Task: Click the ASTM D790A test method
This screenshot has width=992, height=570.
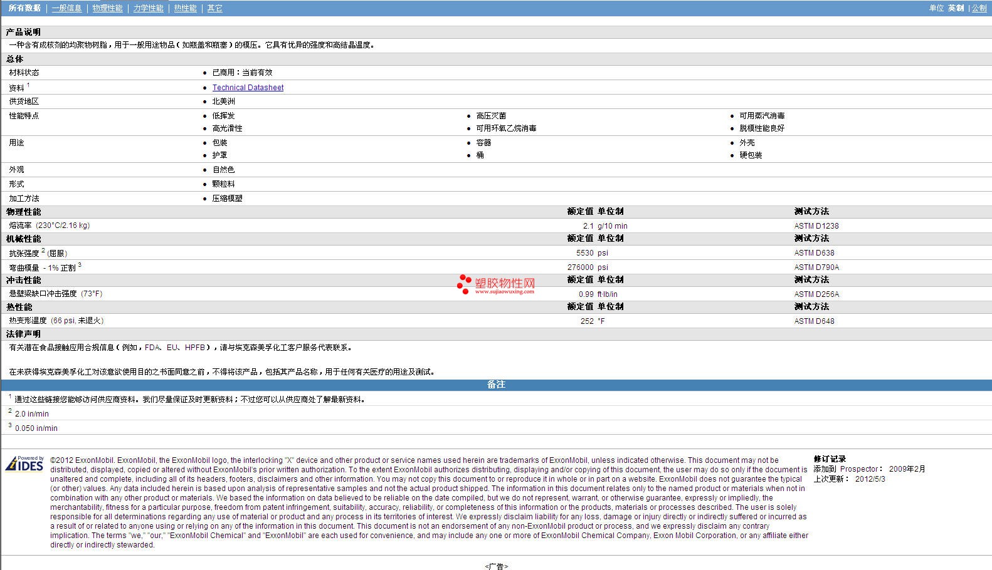Action: coord(816,267)
